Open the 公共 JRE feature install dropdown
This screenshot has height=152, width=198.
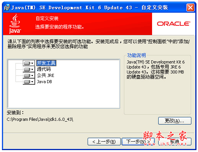point(29,75)
